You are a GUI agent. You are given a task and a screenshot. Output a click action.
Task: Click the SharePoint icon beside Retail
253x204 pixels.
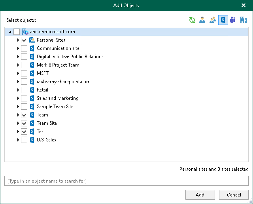pyautogui.click(x=32, y=90)
